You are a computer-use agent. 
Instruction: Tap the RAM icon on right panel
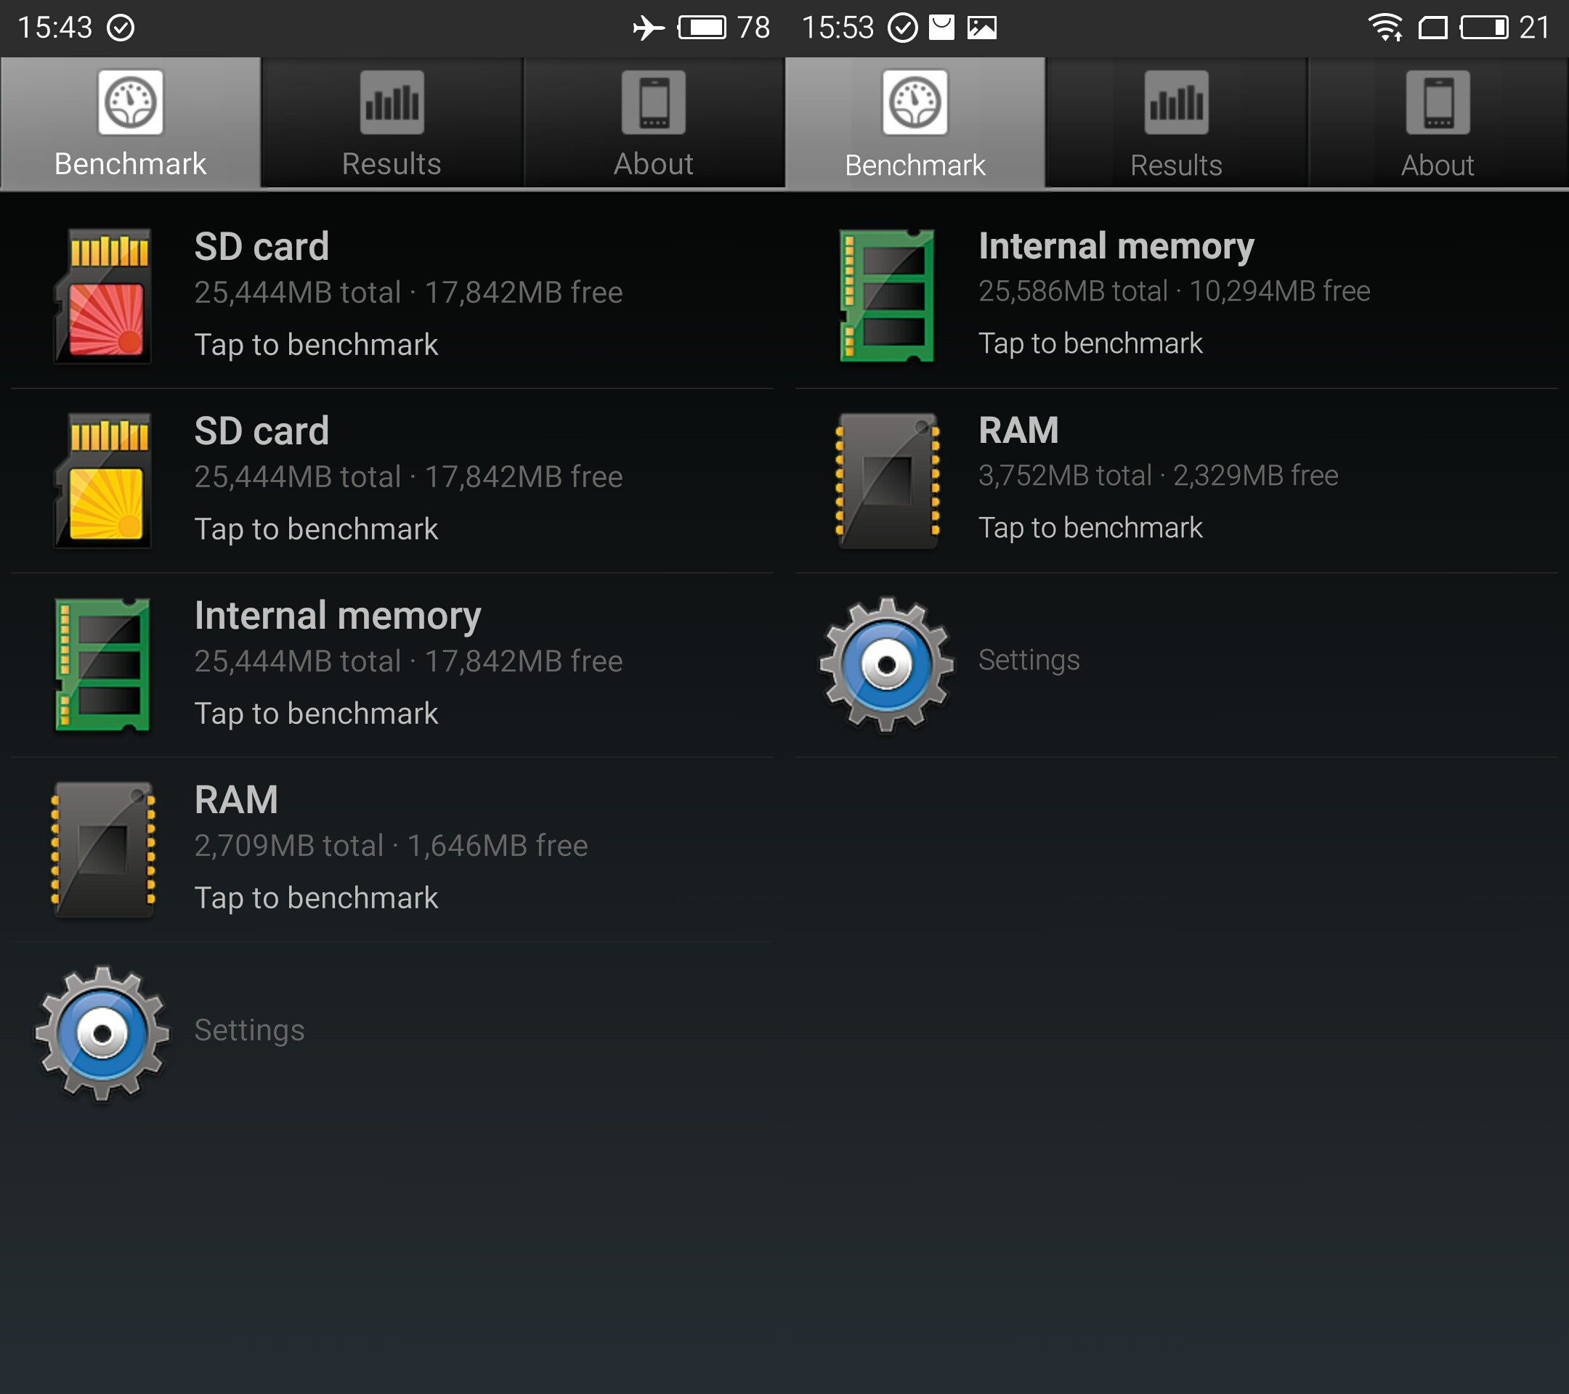(x=884, y=479)
